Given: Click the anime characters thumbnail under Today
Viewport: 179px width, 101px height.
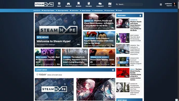Looking at the screenshot, I should point(96,89).
